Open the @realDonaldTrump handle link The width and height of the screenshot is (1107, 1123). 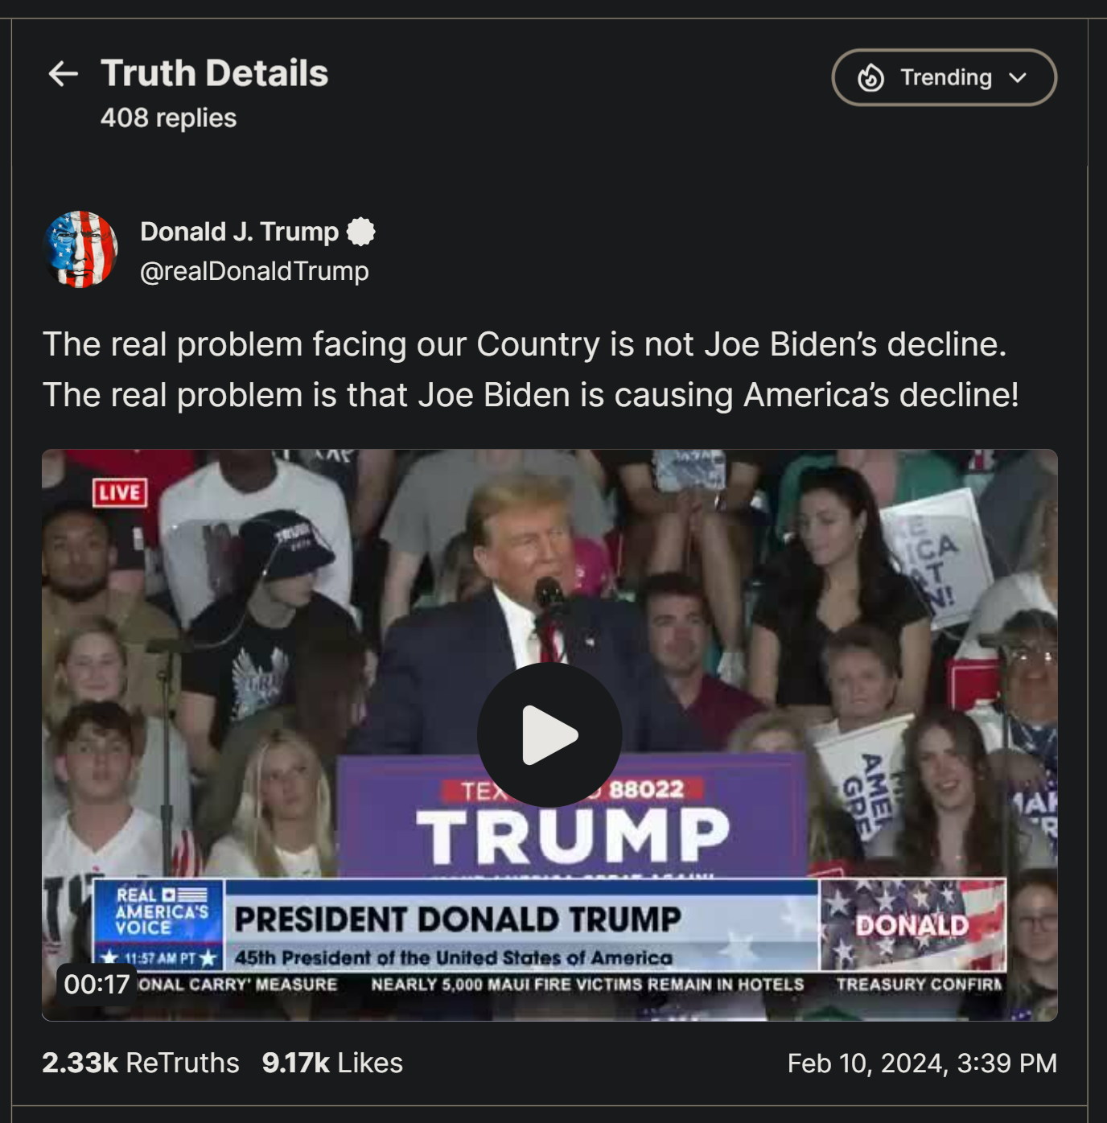254,271
